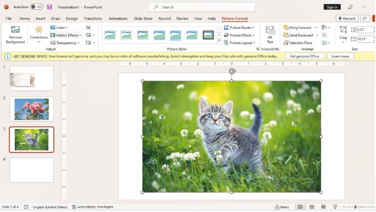376x212 pixels.
Task: Apply the fifth picture style in gallery
Action: click(x=175, y=35)
